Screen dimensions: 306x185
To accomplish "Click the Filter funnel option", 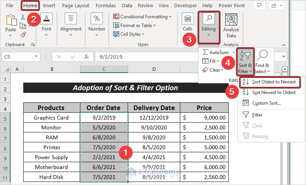I will [x=257, y=115].
